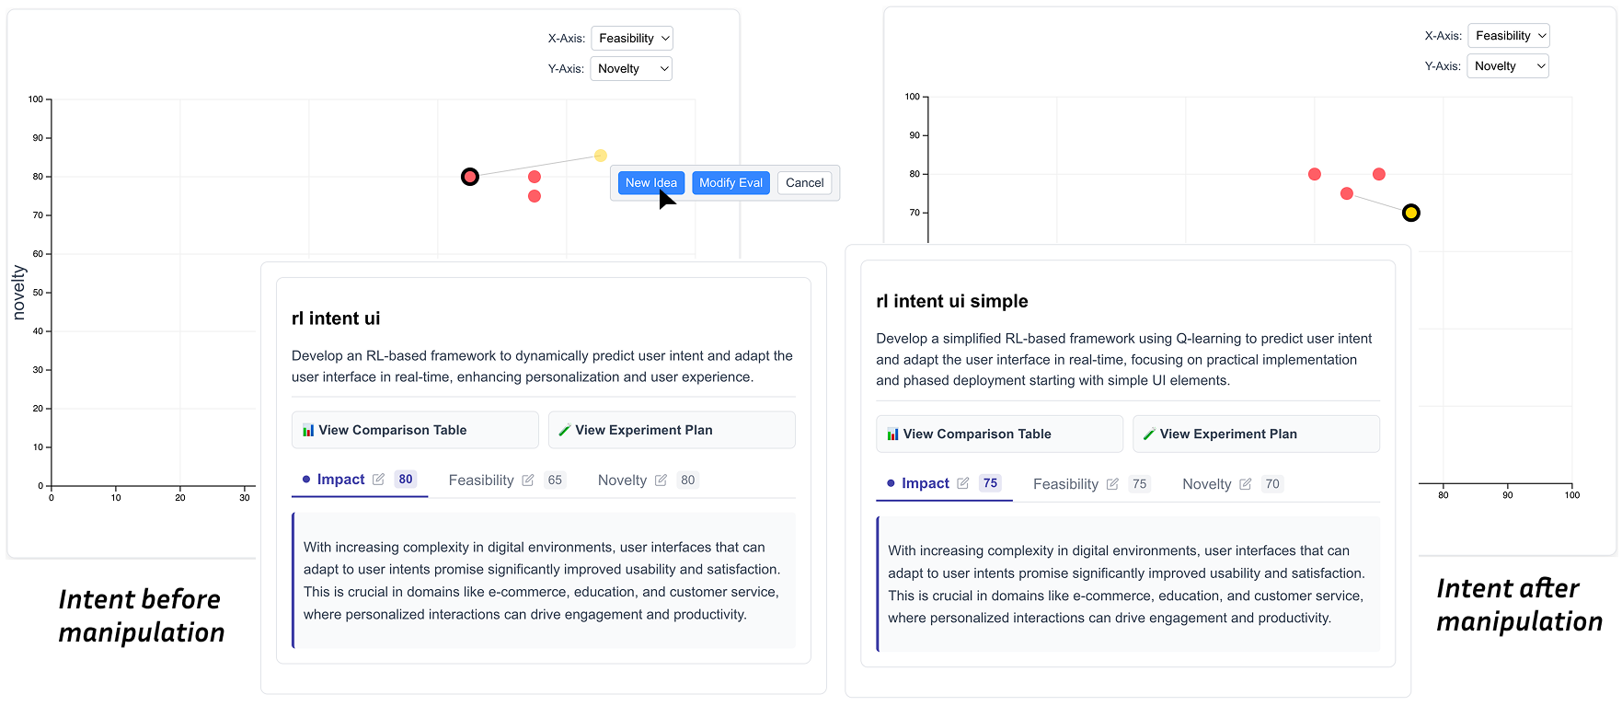Image resolution: width=1622 pixels, height=706 pixels.
Task: Switch to Feasibility tab in left panel
Action: tap(481, 480)
